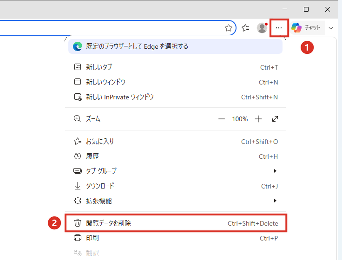Click the favorite star in address bar

pyautogui.click(x=228, y=28)
